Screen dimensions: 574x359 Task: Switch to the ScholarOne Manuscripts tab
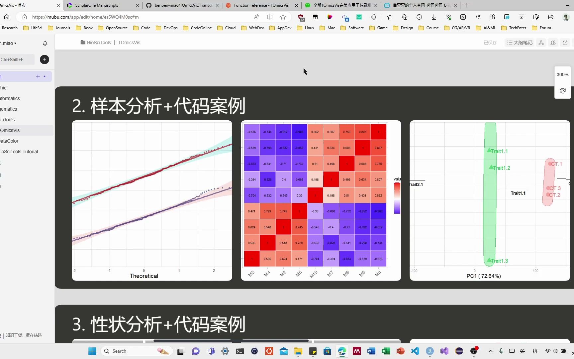tap(96, 5)
